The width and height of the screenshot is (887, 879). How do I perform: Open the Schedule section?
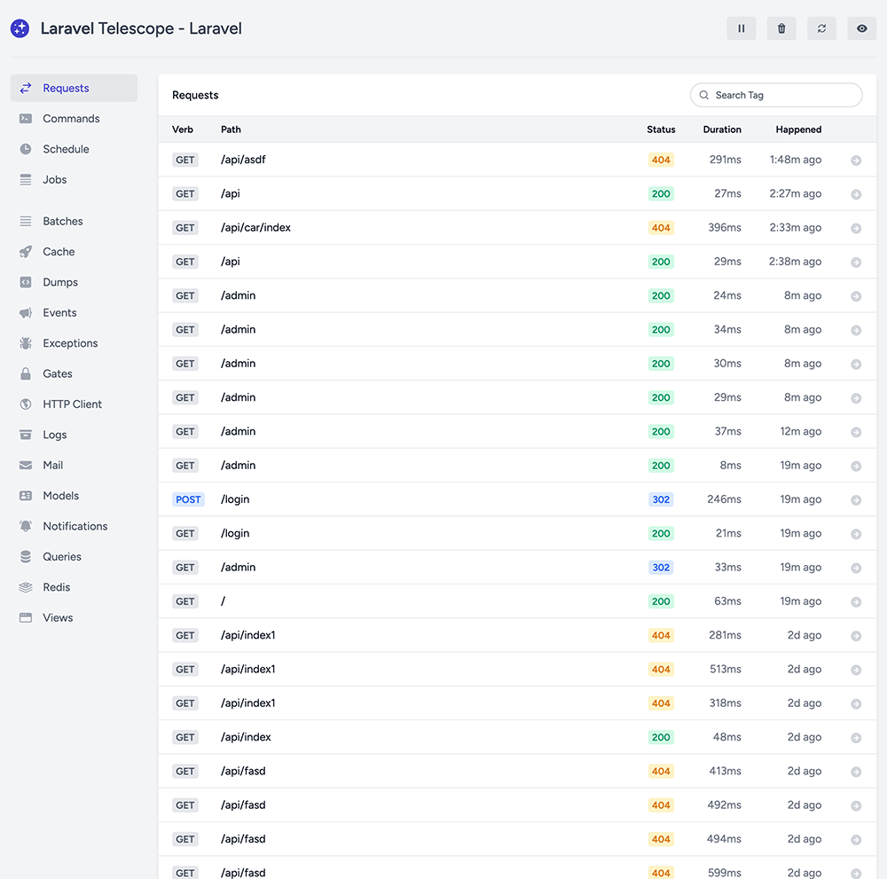[66, 149]
